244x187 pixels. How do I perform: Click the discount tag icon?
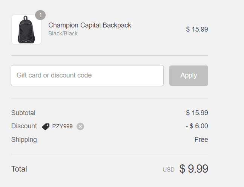(x=46, y=126)
